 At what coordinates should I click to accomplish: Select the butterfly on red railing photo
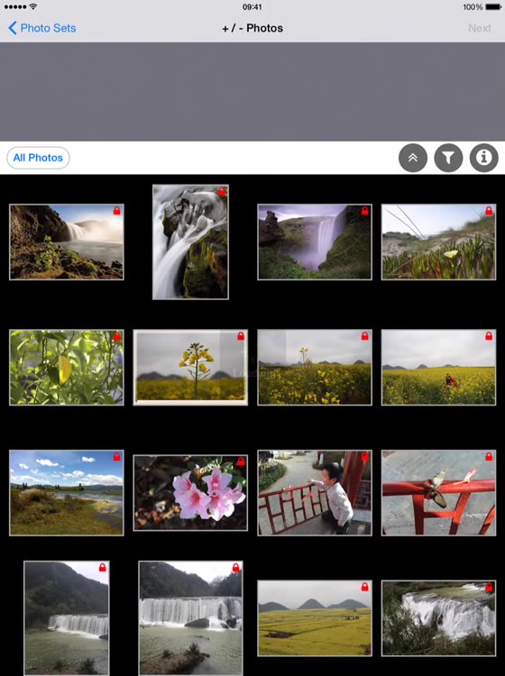(x=438, y=493)
